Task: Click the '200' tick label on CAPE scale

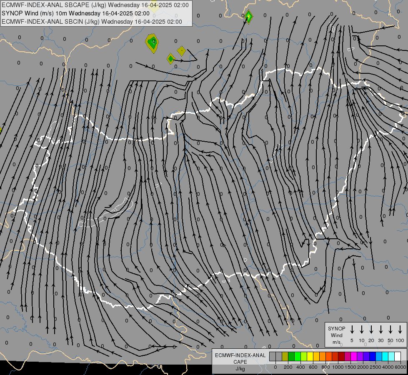Action: click(x=288, y=367)
